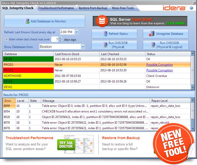
Task: Click the TRY SQL DOCTOR button
Action: (x=66, y=144)
